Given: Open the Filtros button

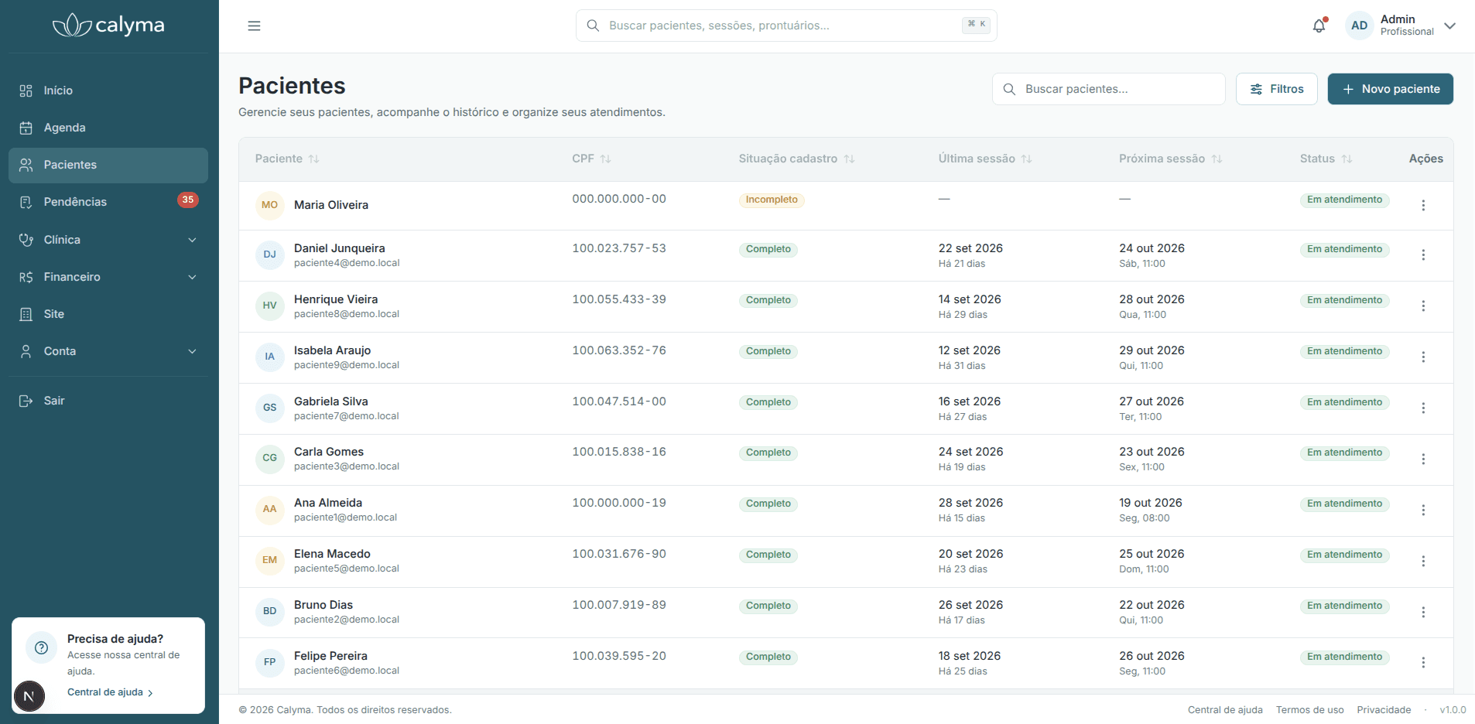Looking at the screenshot, I should click(1277, 89).
